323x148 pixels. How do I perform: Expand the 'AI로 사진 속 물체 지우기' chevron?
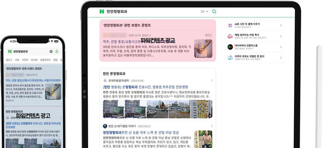(x=281, y=26)
